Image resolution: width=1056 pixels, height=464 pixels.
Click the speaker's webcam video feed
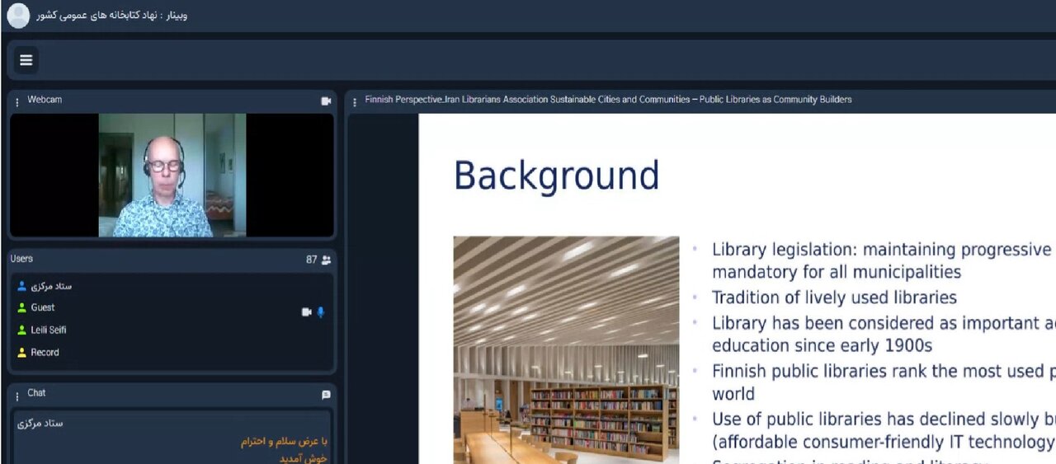pos(172,175)
